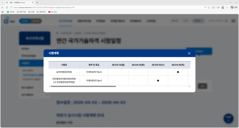Screen dimensions: 239x128
Task: Click the read aloud icon in the address bar
Action: click(x=205, y=7)
